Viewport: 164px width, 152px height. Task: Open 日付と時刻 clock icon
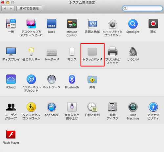[92, 107]
